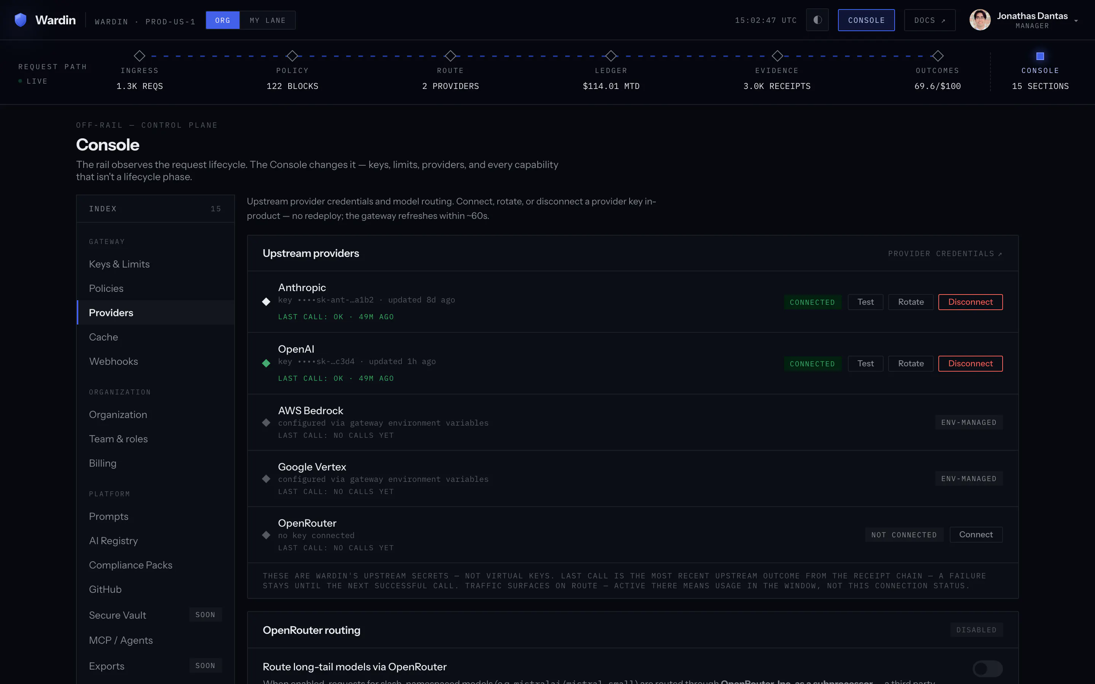Open MCP / Agents section
Screen dimensions: 1095x684
156,641
